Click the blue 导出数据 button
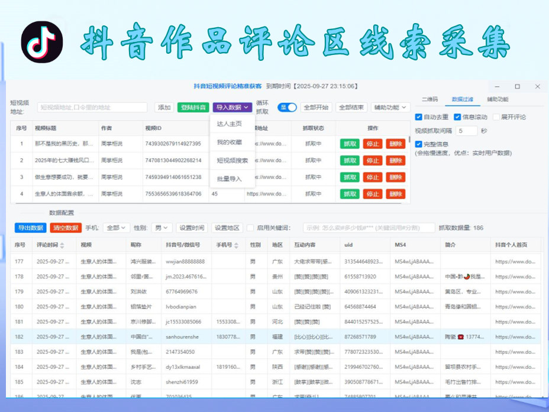The height and width of the screenshot is (412, 549). 30,228
